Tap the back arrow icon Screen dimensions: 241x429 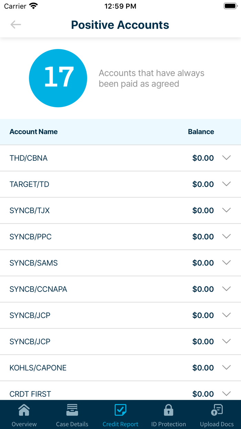pos(16,24)
